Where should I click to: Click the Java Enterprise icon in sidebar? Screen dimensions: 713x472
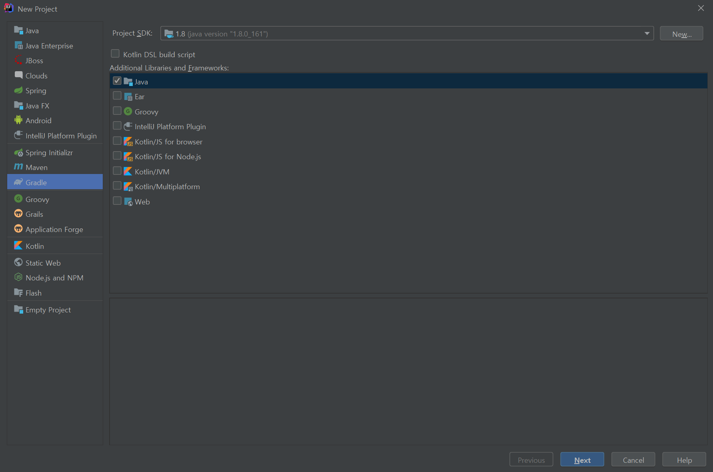(18, 46)
